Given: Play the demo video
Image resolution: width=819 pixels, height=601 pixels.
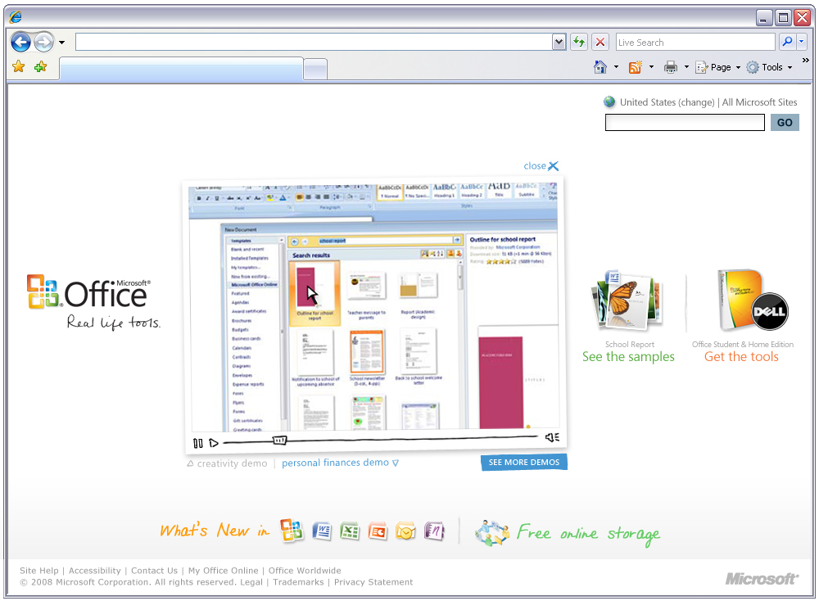Looking at the screenshot, I should (x=214, y=443).
